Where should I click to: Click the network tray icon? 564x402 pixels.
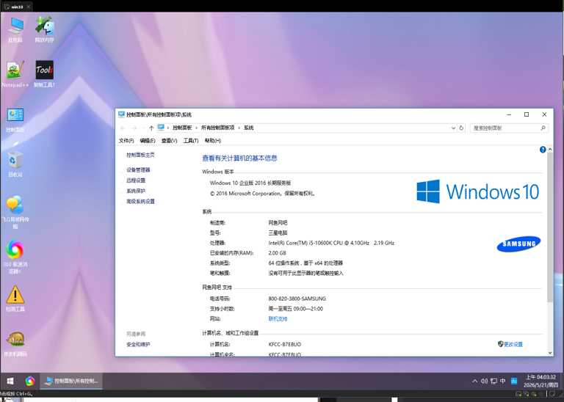(x=493, y=381)
